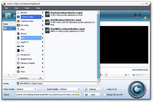Image resolution: width=153 pixels, height=102 pixels.
Task: Choose iPad MPEG-4 Video(640x480) profile link
Action: click(68, 29)
